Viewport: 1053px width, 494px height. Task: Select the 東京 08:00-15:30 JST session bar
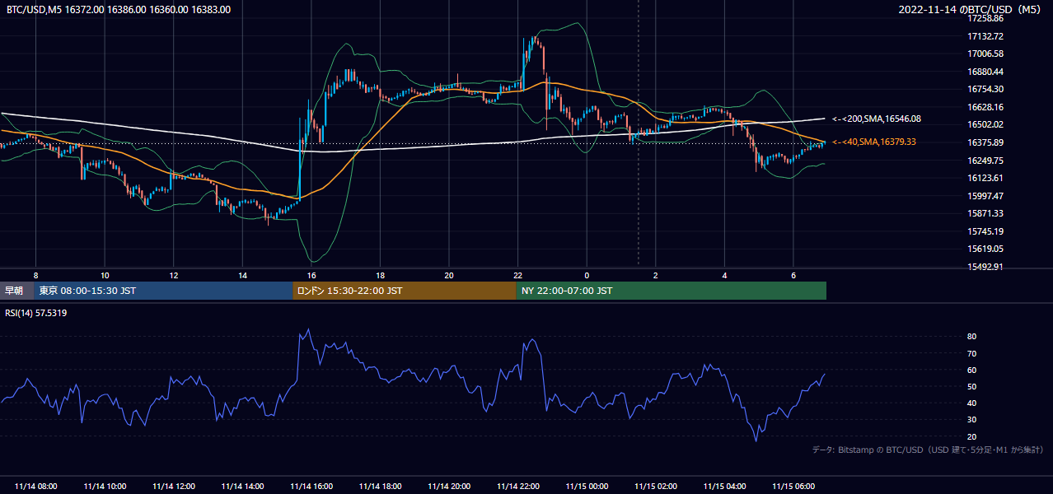(x=164, y=291)
